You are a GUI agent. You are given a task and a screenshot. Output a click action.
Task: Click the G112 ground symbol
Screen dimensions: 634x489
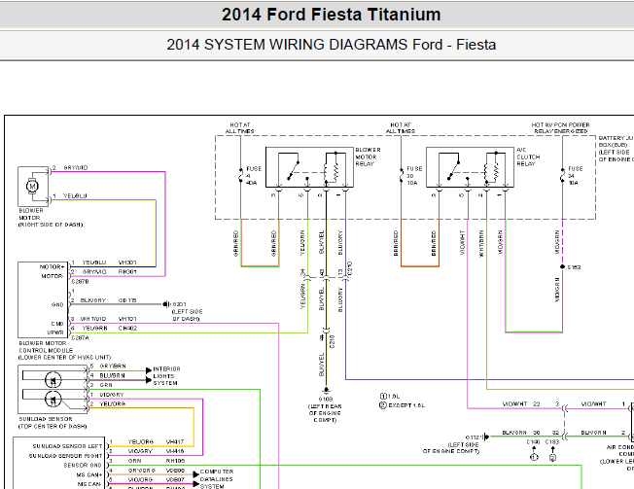pyautogui.click(x=486, y=437)
